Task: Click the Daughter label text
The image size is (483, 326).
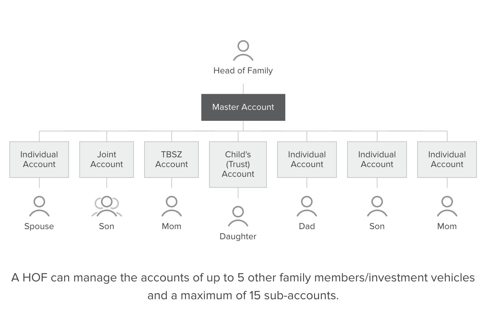Action: (238, 236)
